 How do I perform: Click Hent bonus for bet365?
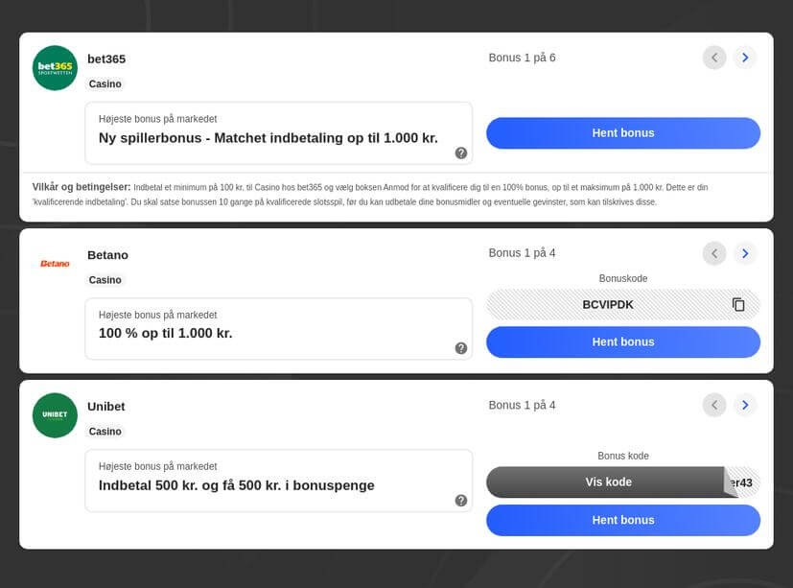[623, 133]
